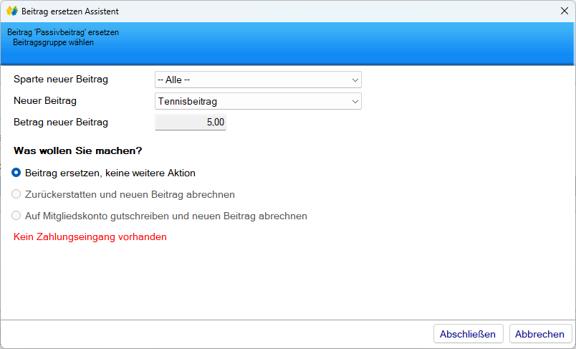Viewport: 576px width, 349px height.
Task: Click the 'Beitragsgruppe wählen' subtitle
Action: (x=53, y=42)
